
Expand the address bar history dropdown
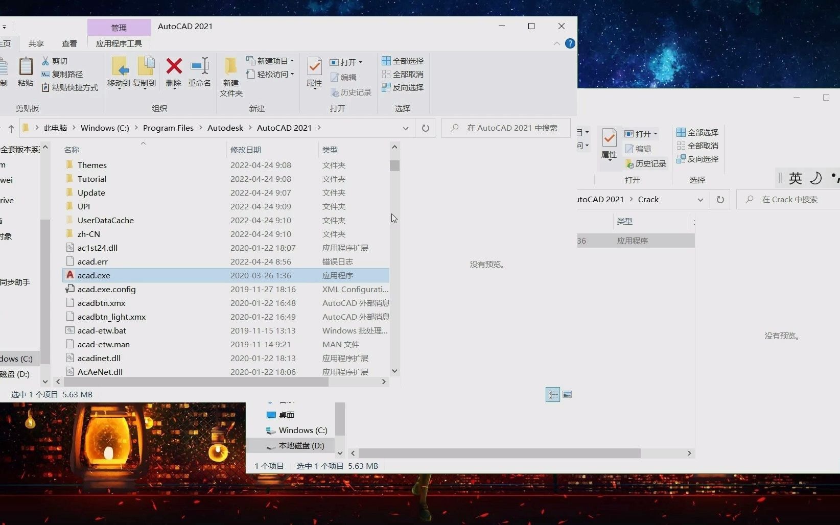(405, 128)
